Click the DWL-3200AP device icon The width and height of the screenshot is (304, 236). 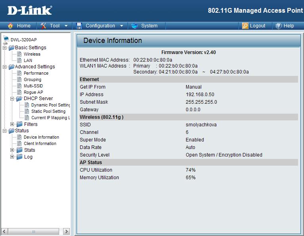point(6,40)
